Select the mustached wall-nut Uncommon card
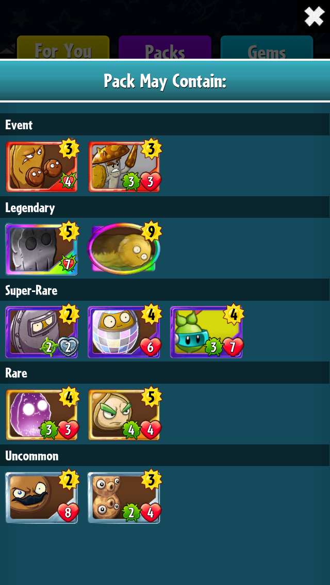This screenshot has height=585, width=330. coord(42,497)
